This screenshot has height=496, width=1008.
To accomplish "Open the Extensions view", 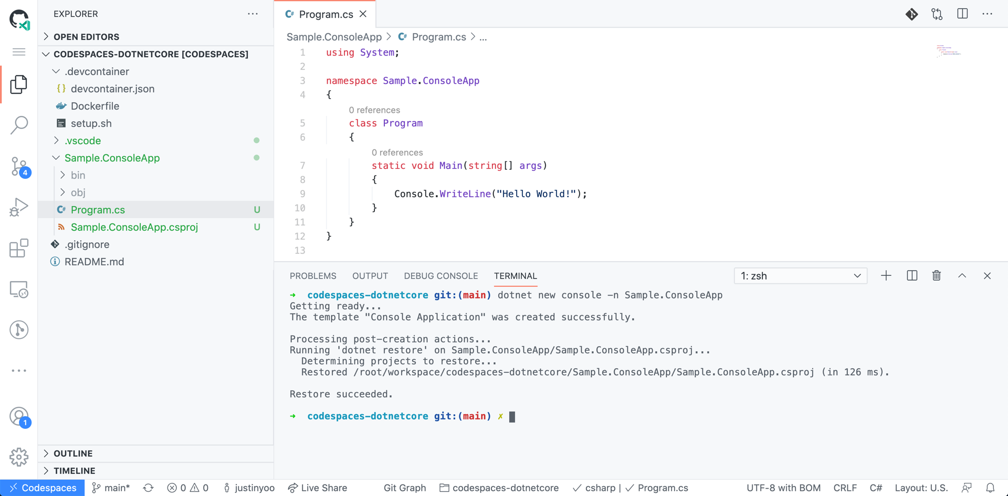I will (19, 248).
